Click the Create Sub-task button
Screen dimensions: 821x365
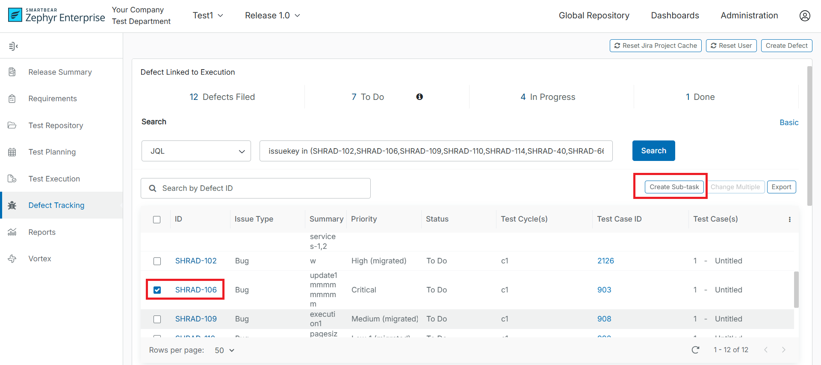pyautogui.click(x=674, y=187)
